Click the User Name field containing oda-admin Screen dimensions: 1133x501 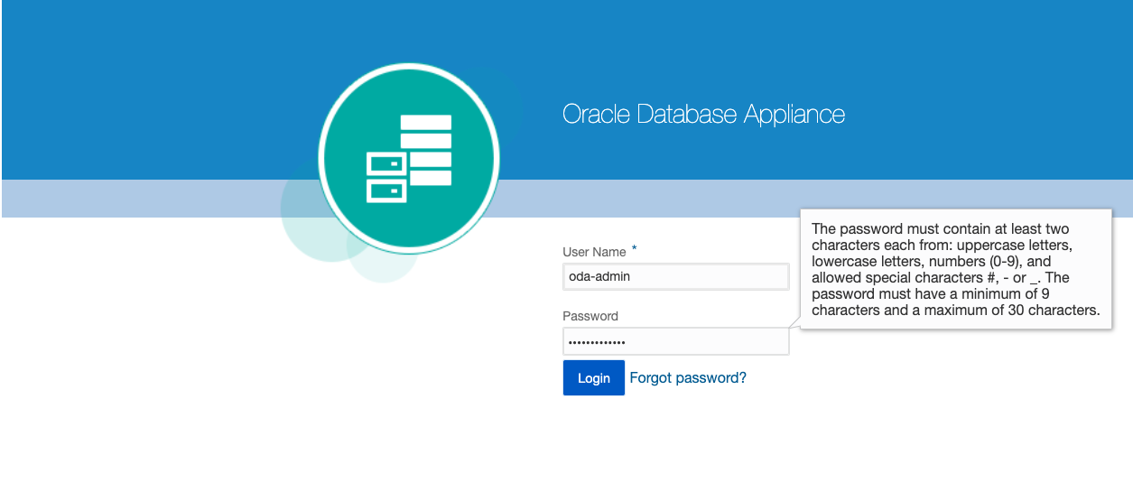click(676, 276)
